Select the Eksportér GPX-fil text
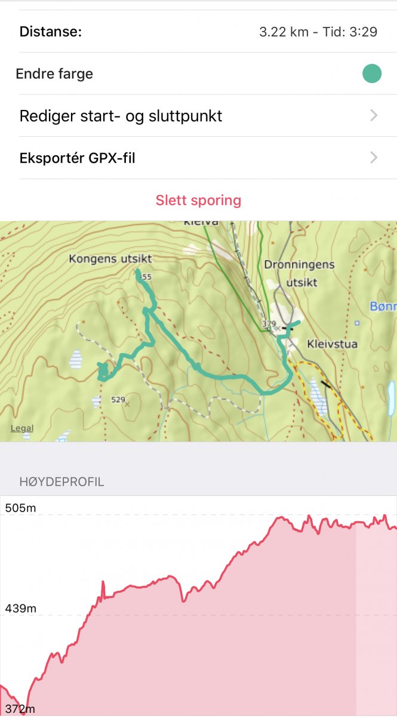The image size is (397, 717). [x=78, y=158]
